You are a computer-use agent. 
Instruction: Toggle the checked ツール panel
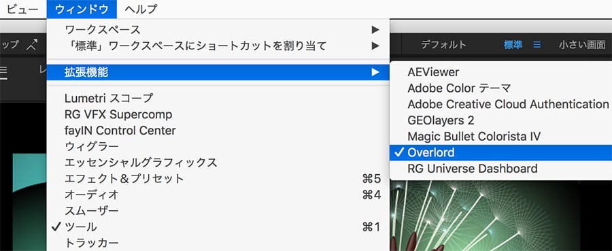click(x=218, y=227)
